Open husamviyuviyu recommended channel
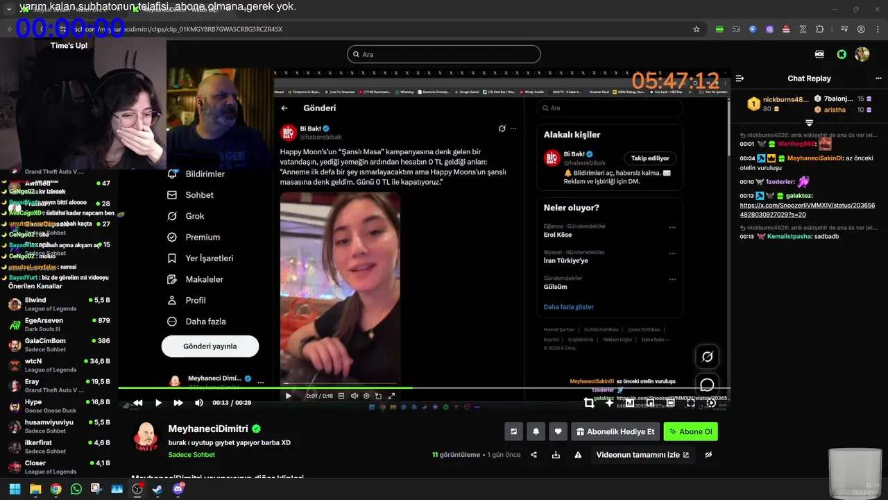The image size is (888, 500). click(59, 426)
